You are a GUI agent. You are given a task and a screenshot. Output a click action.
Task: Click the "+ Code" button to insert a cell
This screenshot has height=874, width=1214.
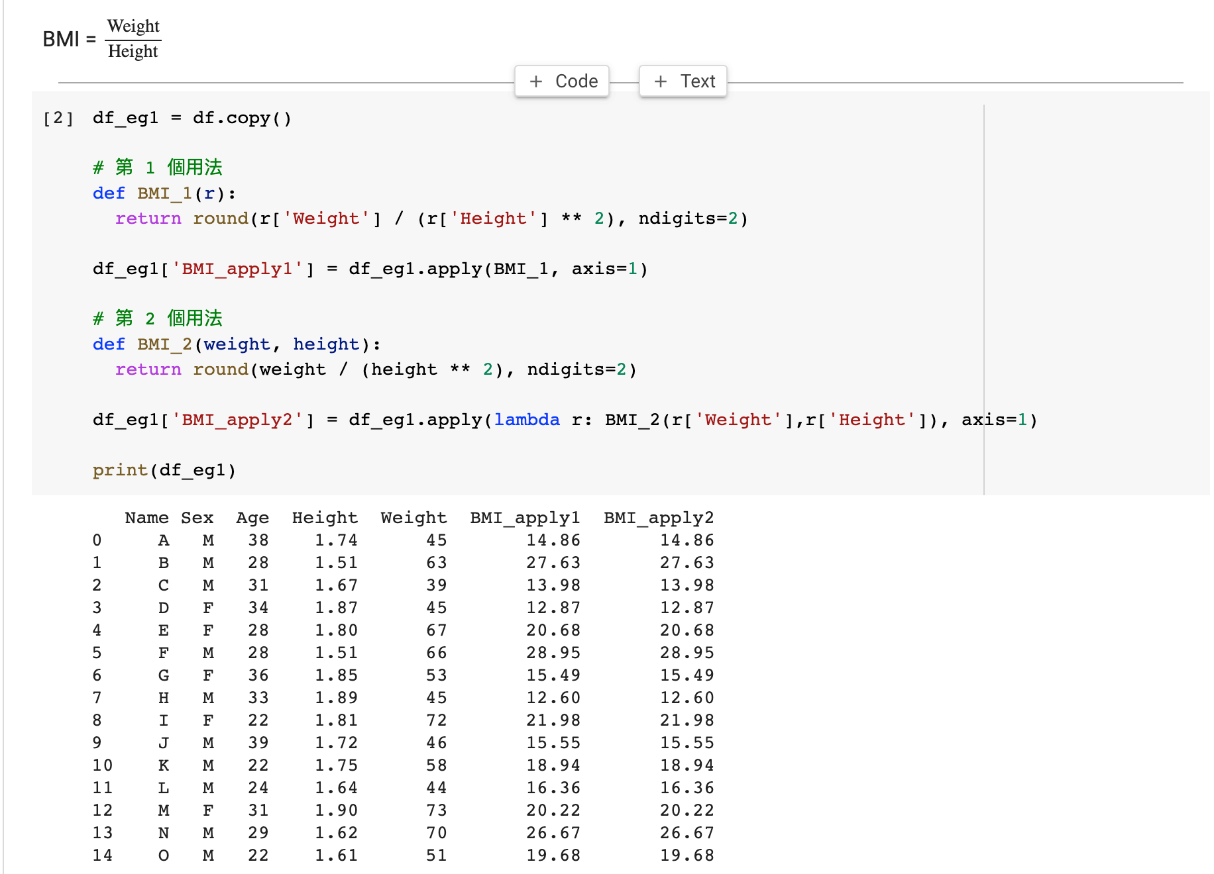561,81
